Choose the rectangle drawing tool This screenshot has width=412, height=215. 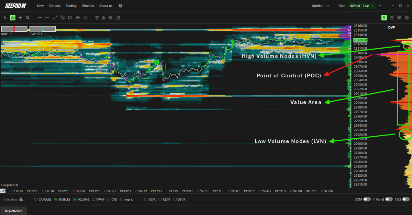click(70, 17)
